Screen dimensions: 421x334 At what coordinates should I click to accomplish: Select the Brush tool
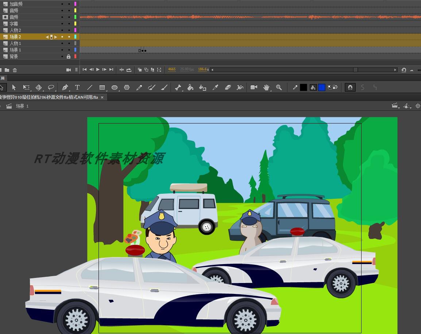(164, 87)
